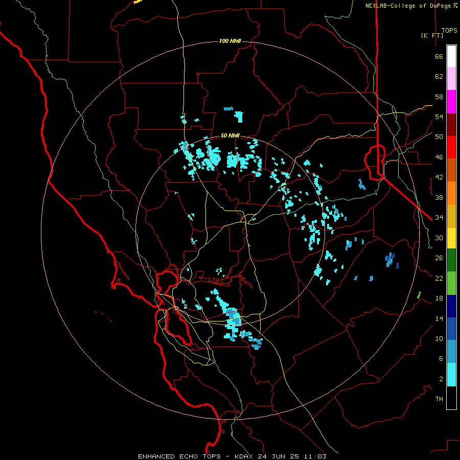Click the gold mustard legend segment
460x460 pixels.
(451, 216)
